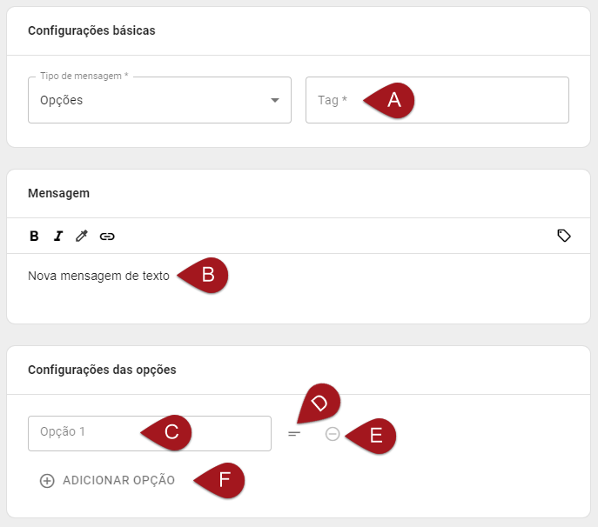Click the 'Mensagem' section heading
The image size is (598, 527).
pyautogui.click(x=58, y=193)
